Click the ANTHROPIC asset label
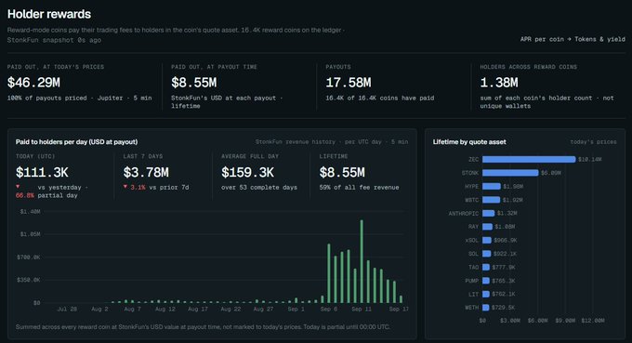This screenshot has width=632, height=343. click(464, 213)
